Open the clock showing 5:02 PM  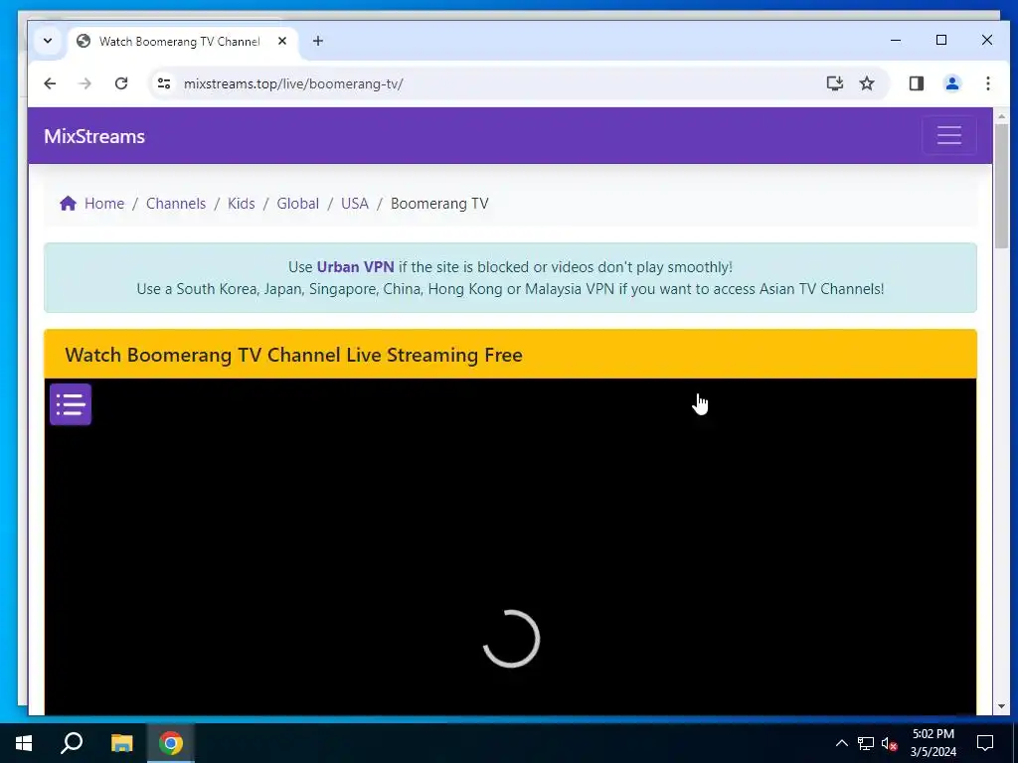933,743
